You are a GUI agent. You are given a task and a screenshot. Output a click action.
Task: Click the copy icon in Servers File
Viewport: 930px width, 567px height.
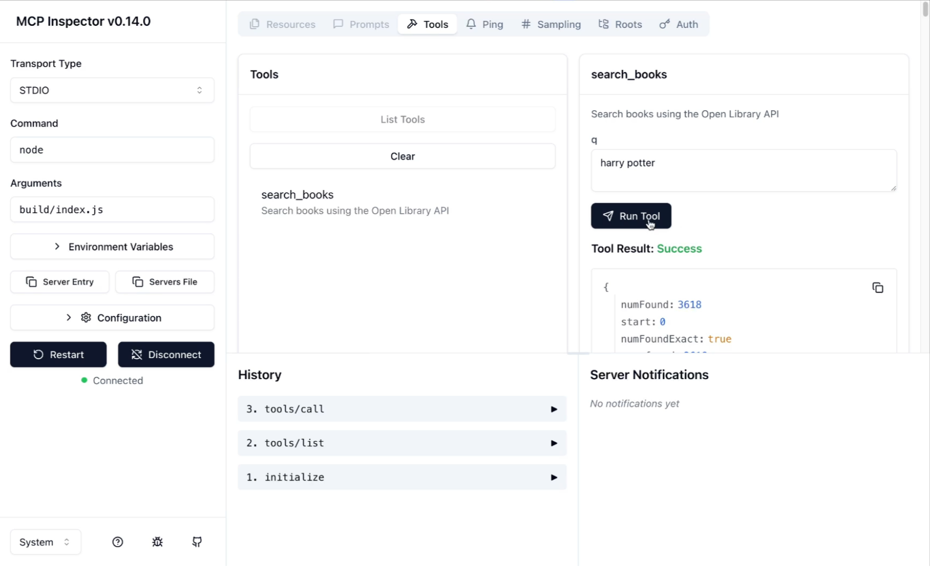coord(138,282)
